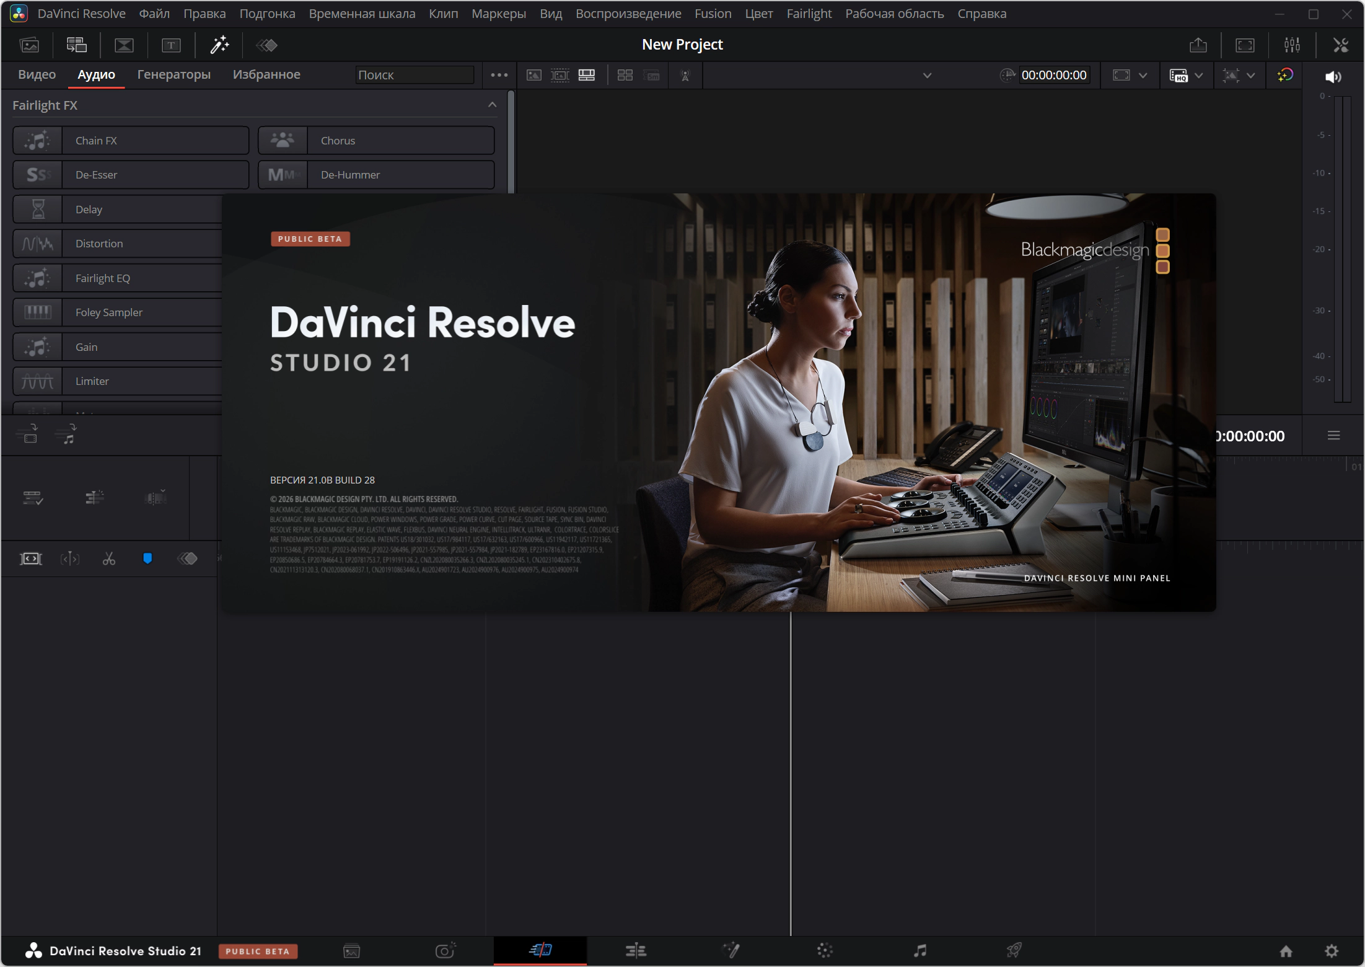This screenshot has width=1365, height=967.
Task: Expand the HQ proxy playback dropdown
Action: 1199,76
